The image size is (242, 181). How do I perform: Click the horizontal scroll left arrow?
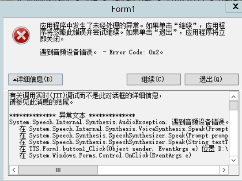pos(14,170)
